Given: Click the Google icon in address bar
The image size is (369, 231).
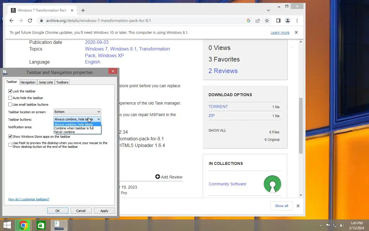Looking at the screenshot, I should point(248,21).
